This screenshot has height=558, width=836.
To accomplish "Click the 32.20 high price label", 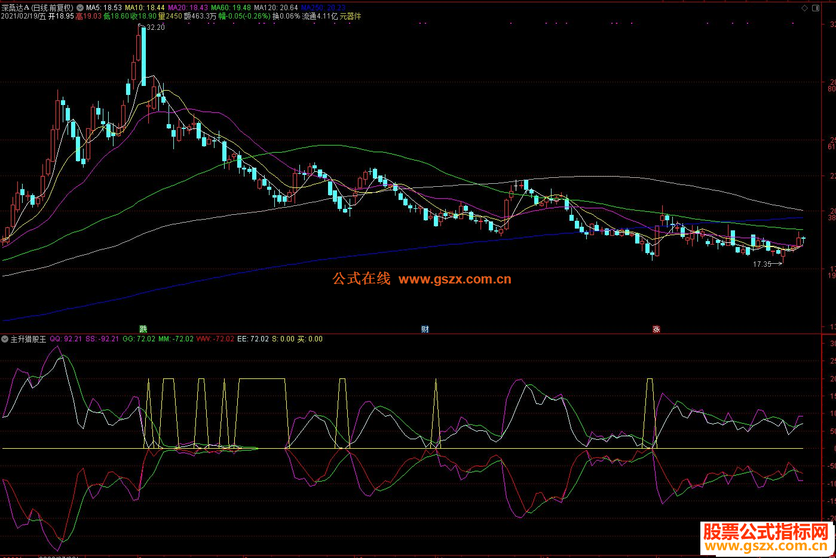I will [155, 27].
